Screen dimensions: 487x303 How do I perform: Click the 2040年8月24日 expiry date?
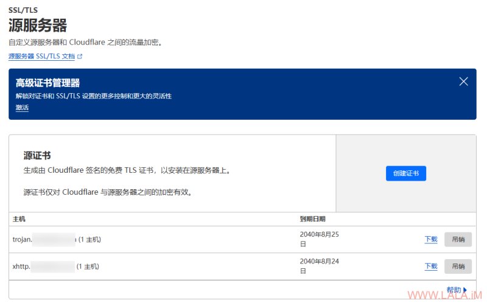pos(319,266)
